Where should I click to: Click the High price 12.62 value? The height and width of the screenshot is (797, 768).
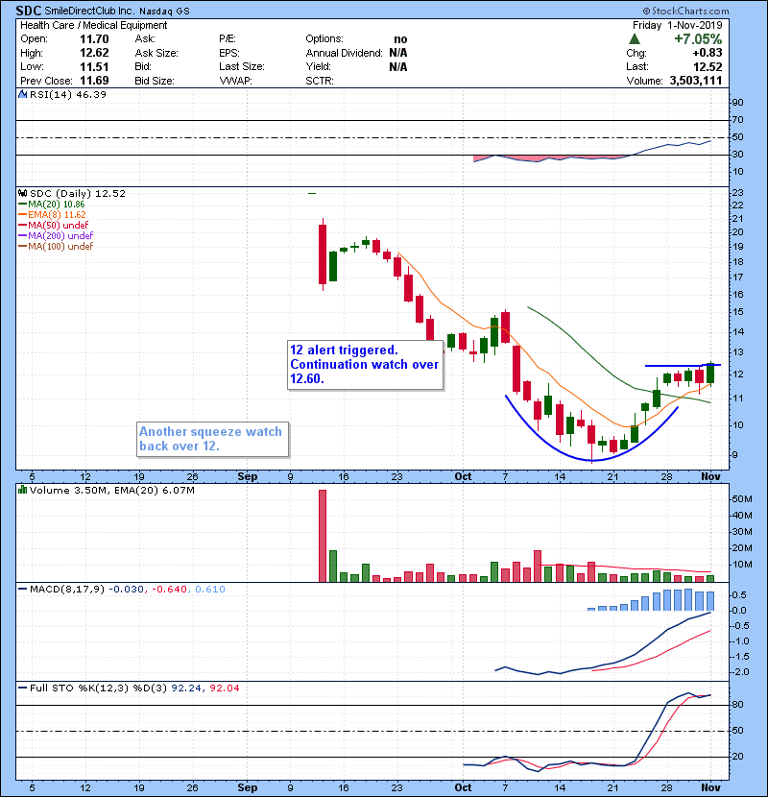(x=94, y=53)
